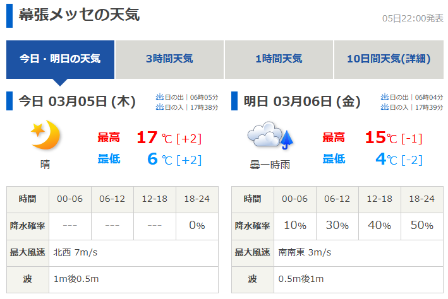Click today's sunset icon

(x=159, y=107)
